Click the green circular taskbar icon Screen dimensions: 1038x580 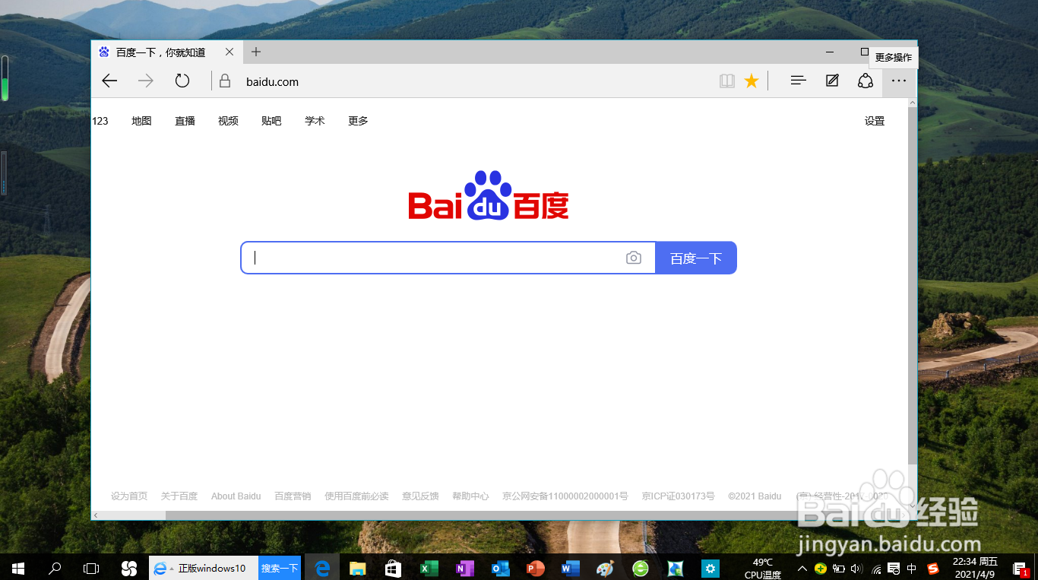point(641,568)
